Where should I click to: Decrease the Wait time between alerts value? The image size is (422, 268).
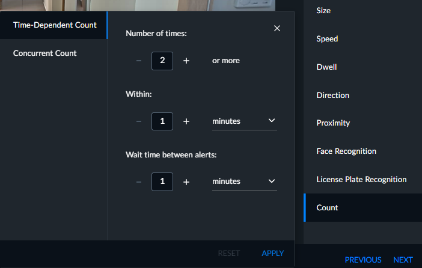[x=139, y=182]
